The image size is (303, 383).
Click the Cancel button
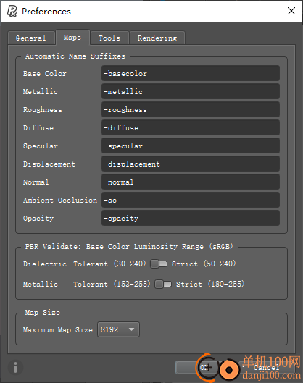pos(267,367)
